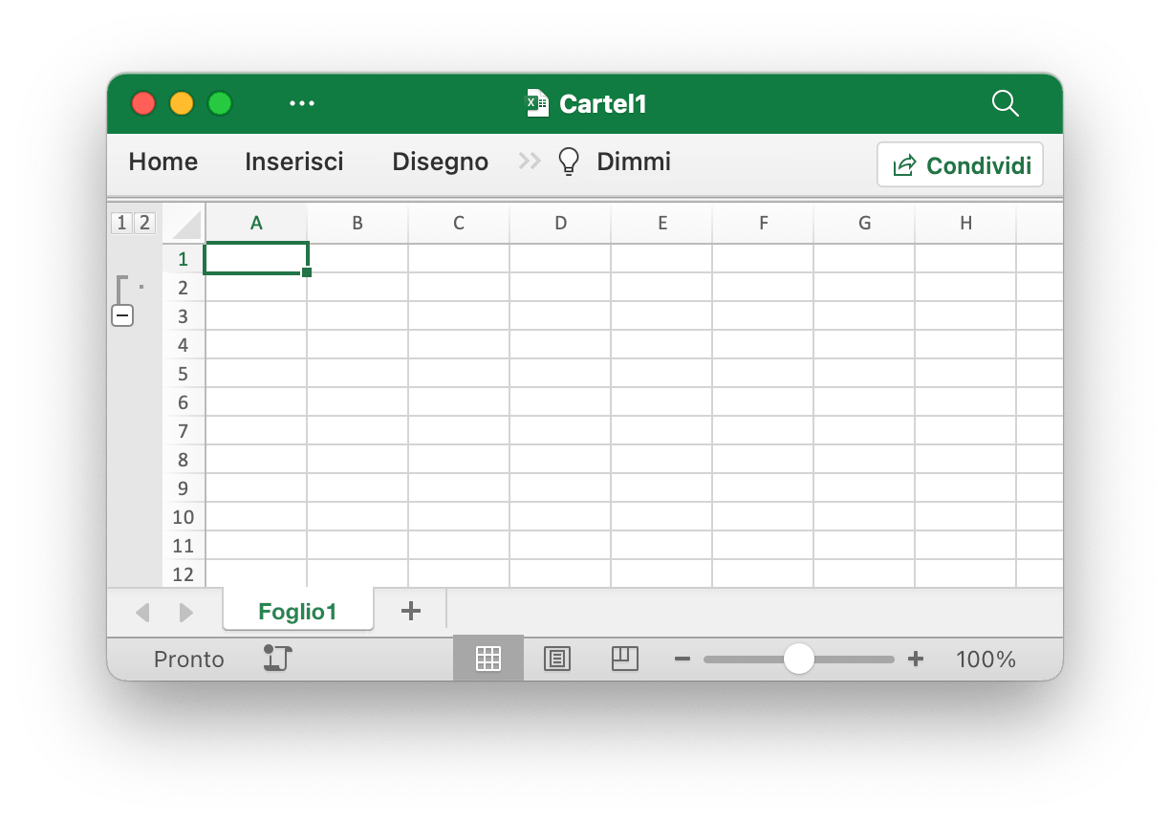1170x822 pixels.
Task: Open zoom dialog via 100% label
Action: tap(986, 660)
